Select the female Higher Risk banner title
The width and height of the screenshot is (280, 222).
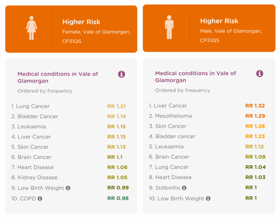pos(81,22)
